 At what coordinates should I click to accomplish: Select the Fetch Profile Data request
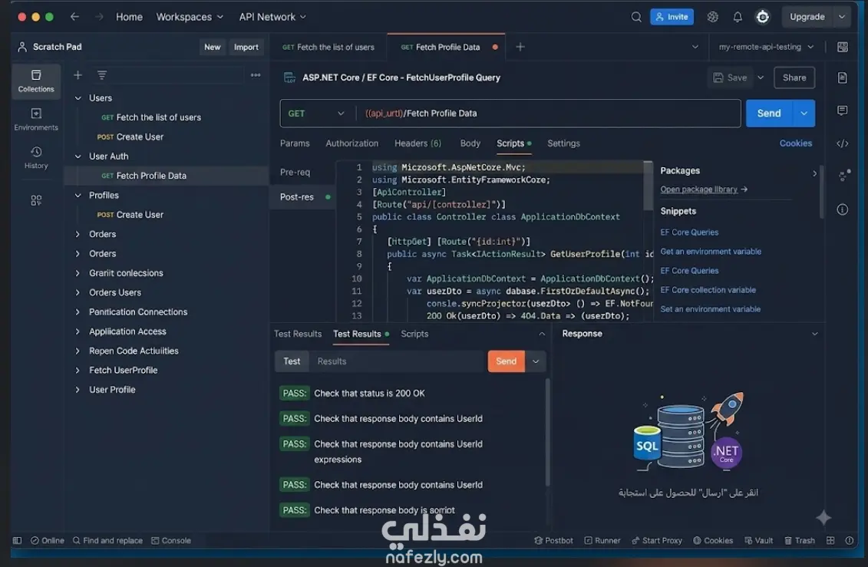[x=166, y=176]
